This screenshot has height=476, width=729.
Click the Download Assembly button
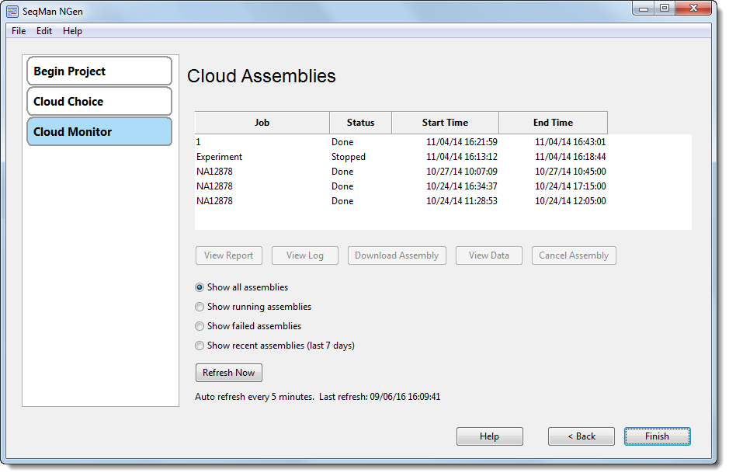click(397, 255)
